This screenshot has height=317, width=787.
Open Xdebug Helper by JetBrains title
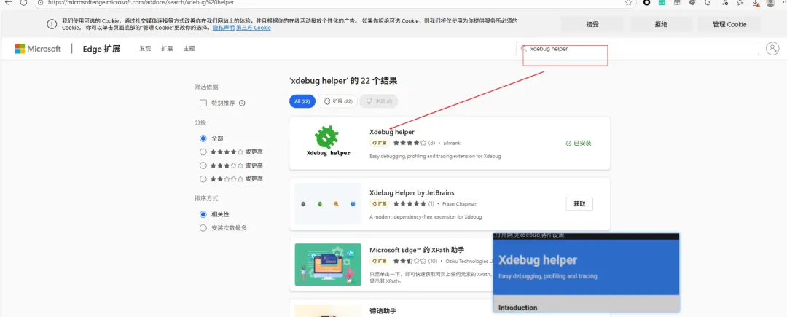(x=412, y=192)
